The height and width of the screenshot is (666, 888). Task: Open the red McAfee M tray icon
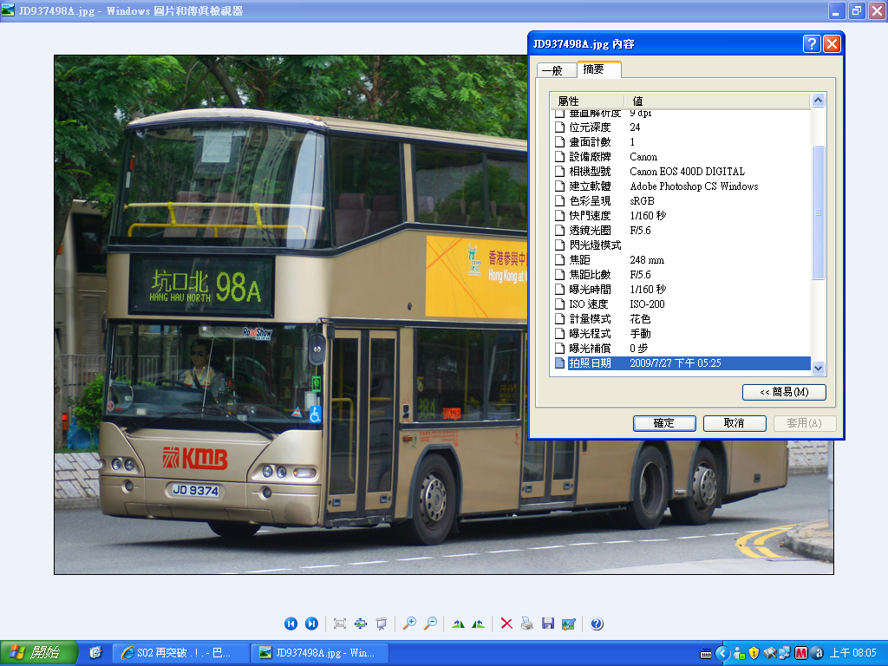click(x=800, y=654)
